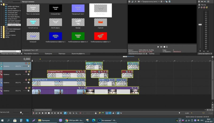The height and width of the screenshot is (123, 214).
Task: Open normal edit tool dropdown arrow
Action: tap(68, 113)
